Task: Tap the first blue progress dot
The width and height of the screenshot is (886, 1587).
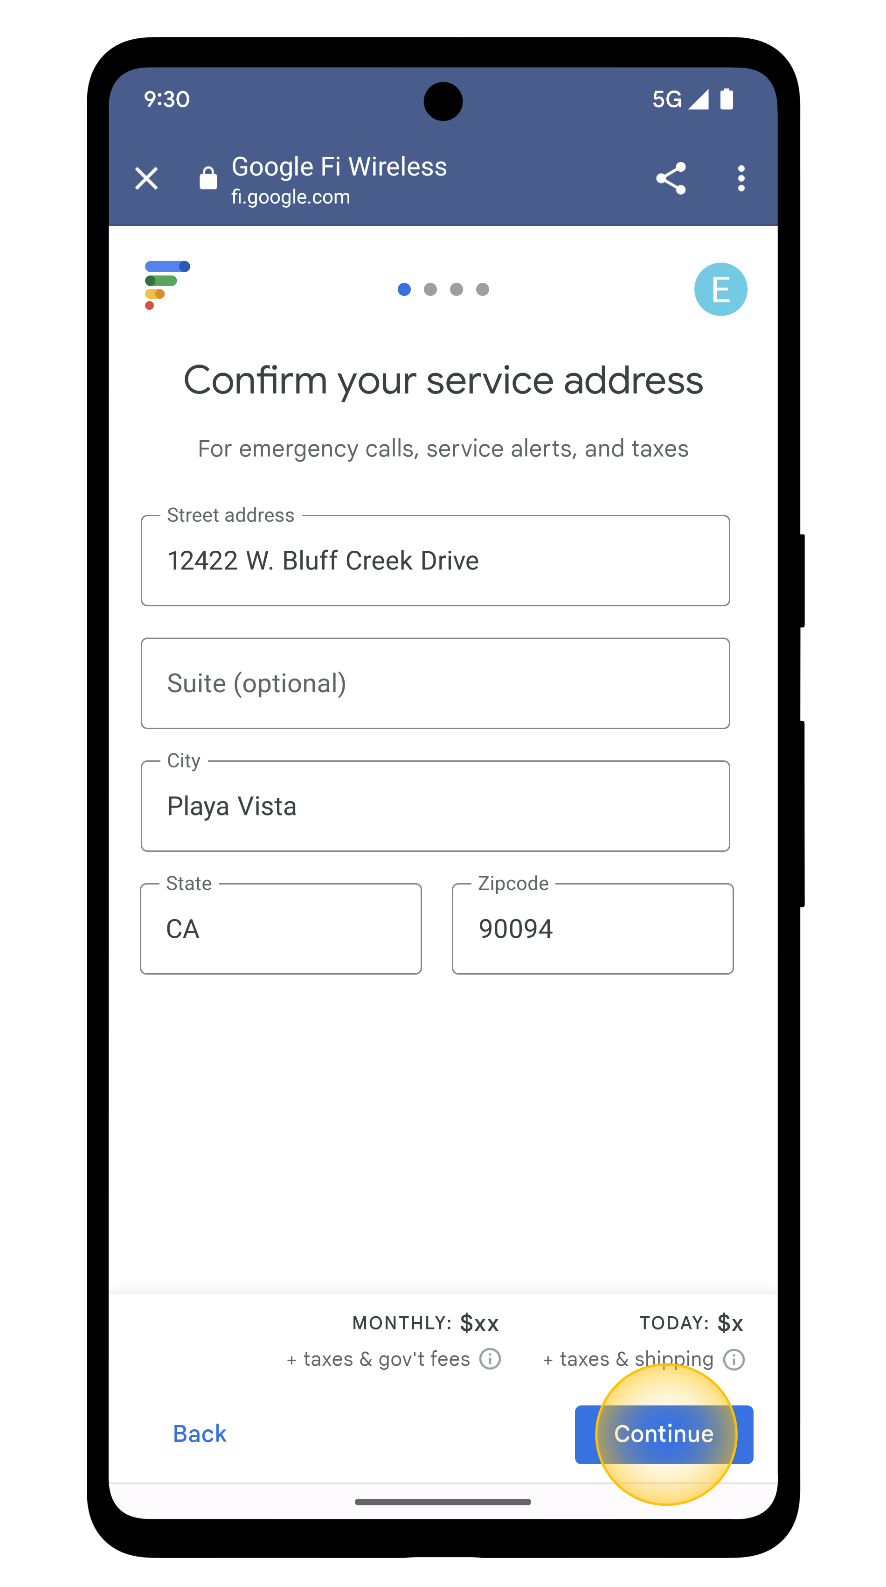Action: point(404,289)
